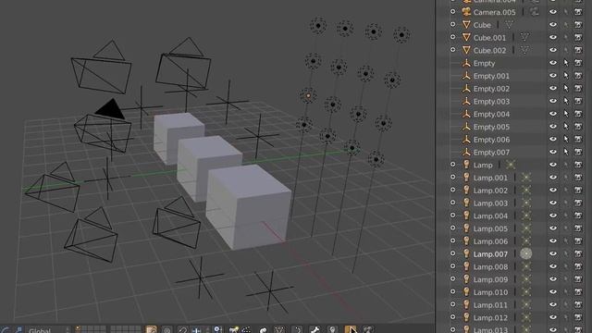
Task: Expand the Lamp.012 tree entry
Action: tap(452, 317)
